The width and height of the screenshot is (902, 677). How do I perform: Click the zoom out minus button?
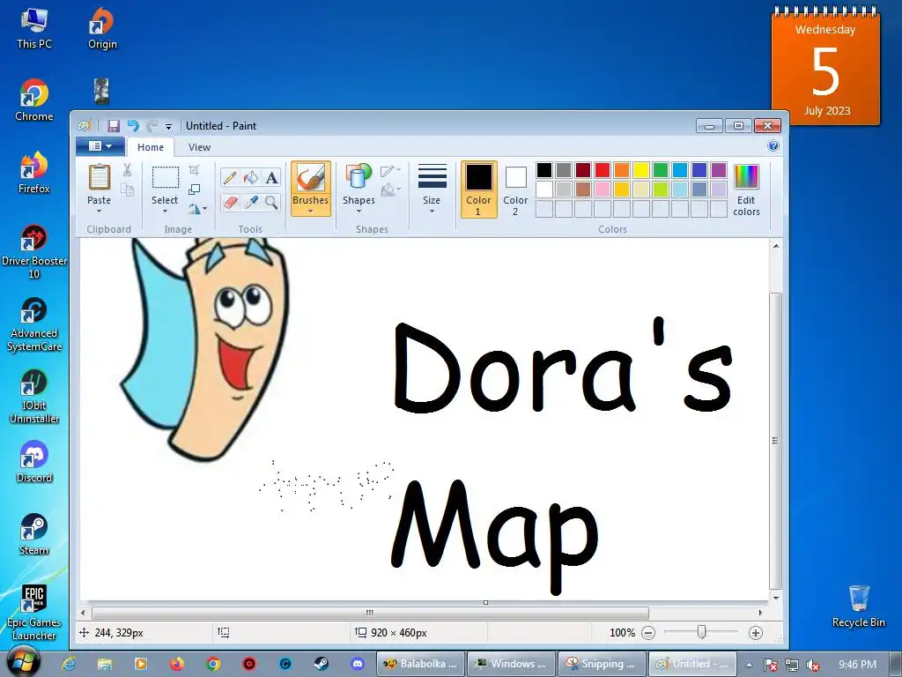click(x=648, y=633)
